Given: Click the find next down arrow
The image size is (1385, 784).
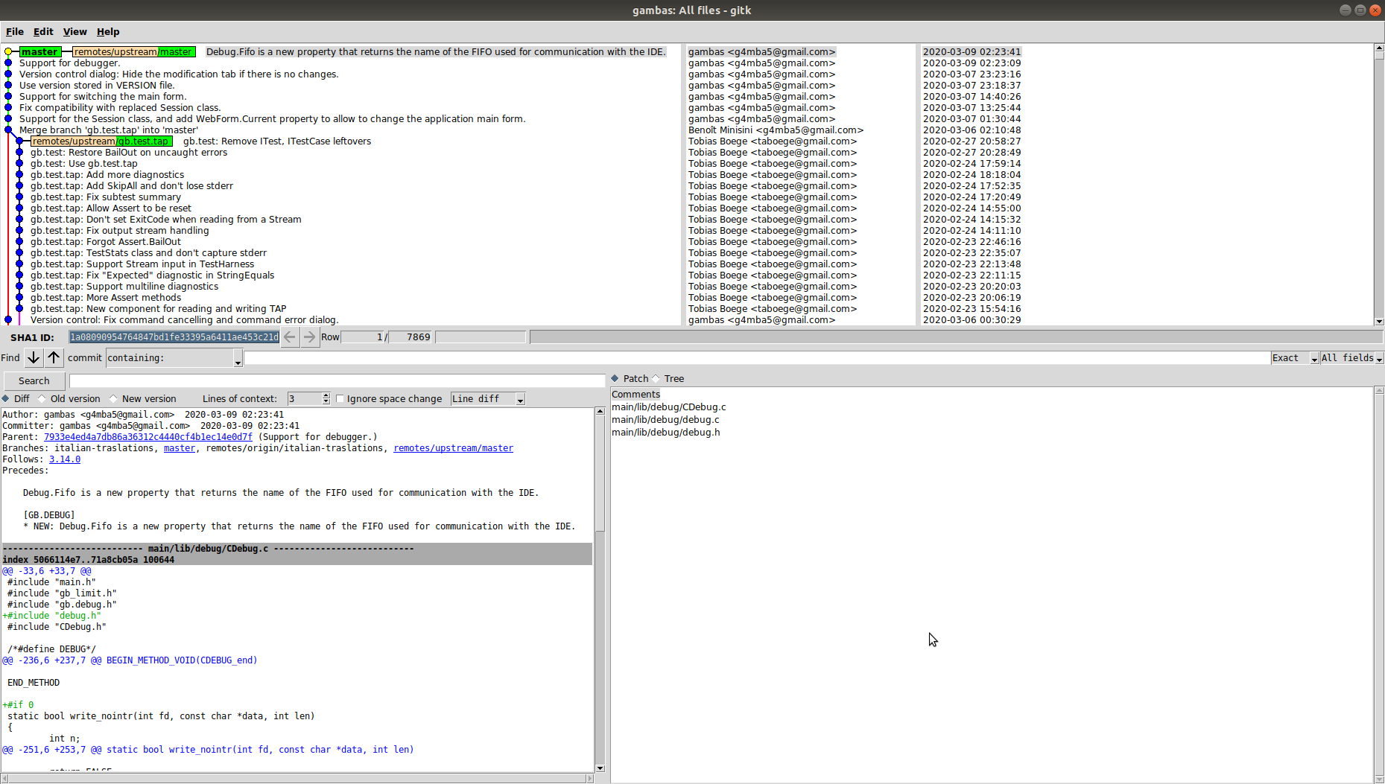Looking at the screenshot, I should click(34, 358).
